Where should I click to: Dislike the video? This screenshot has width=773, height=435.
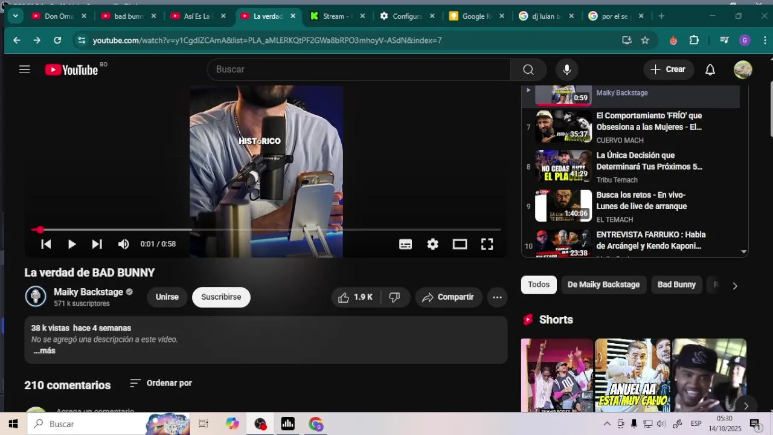(x=395, y=297)
